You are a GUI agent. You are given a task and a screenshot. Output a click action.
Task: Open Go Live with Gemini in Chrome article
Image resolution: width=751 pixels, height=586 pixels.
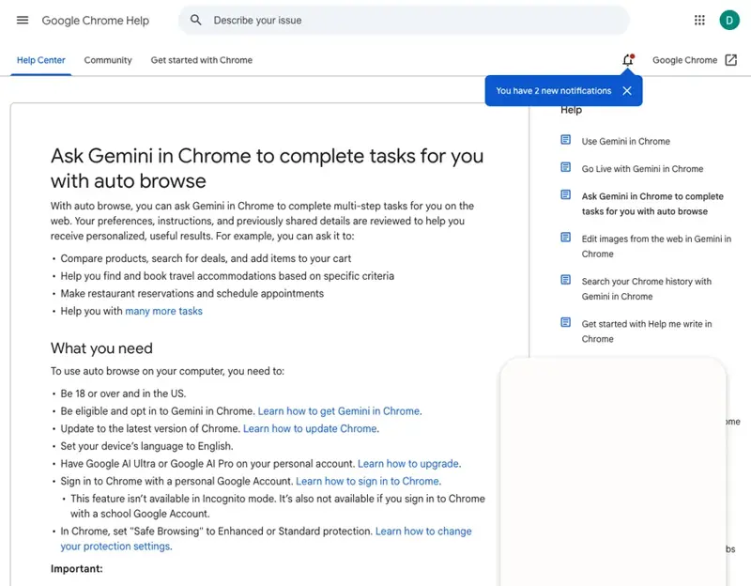[x=642, y=169]
